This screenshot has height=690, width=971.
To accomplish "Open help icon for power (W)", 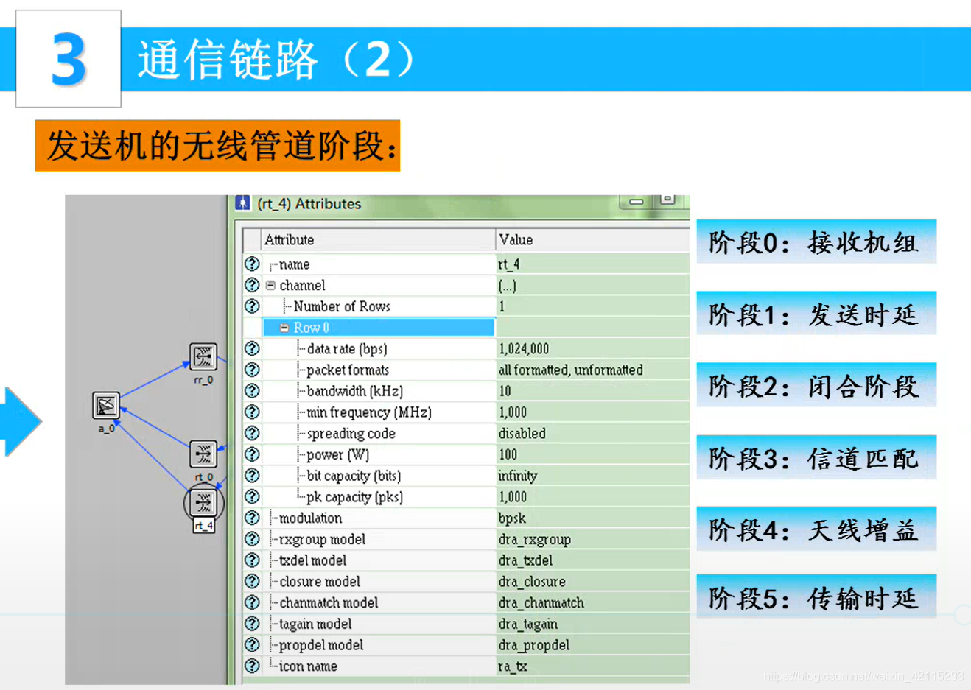I will click(x=252, y=454).
